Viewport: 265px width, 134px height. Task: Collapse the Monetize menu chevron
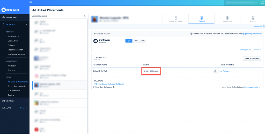click(26, 25)
